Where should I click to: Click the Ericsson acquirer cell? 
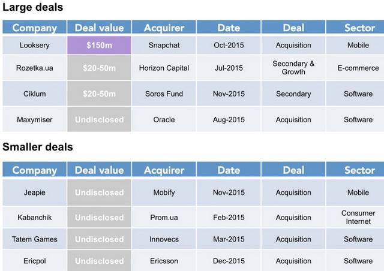coord(164,261)
